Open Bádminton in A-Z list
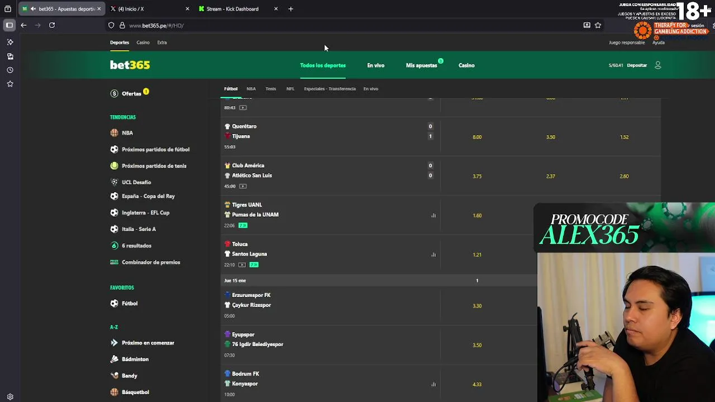The height and width of the screenshot is (402, 715). (x=135, y=360)
